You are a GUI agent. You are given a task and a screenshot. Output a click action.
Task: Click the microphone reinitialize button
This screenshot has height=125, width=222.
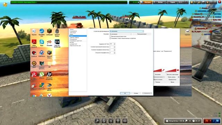(142, 34)
